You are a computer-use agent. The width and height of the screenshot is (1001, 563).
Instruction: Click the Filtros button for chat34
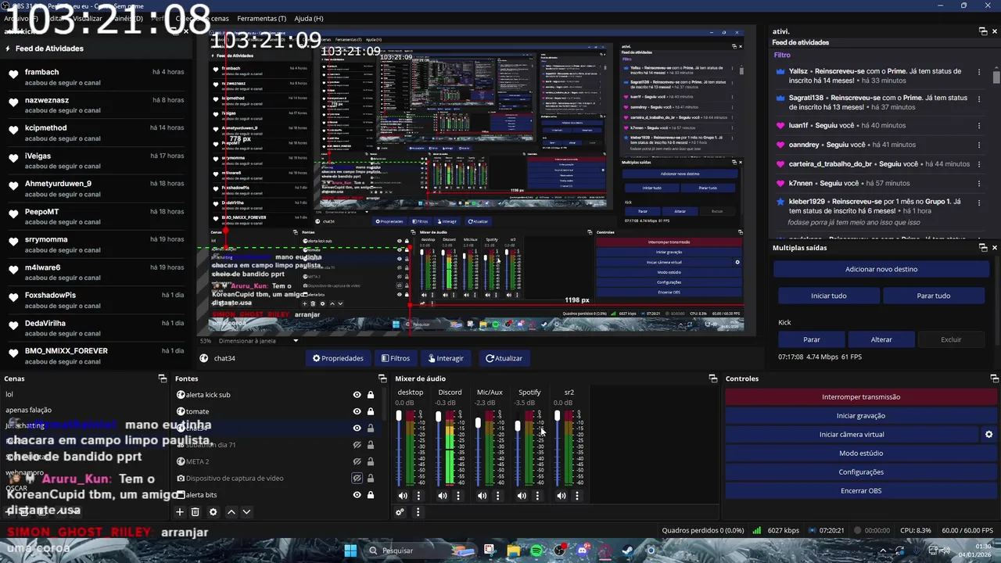click(396, 358)
